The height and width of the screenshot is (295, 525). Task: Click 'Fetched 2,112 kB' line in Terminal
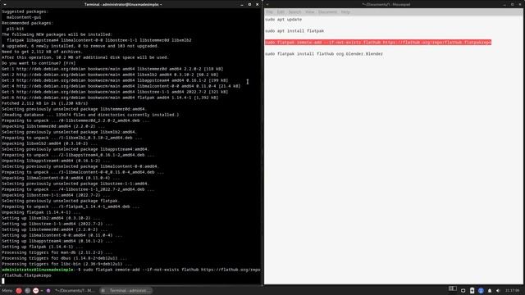pyautogui.click(x=45, y=103)
